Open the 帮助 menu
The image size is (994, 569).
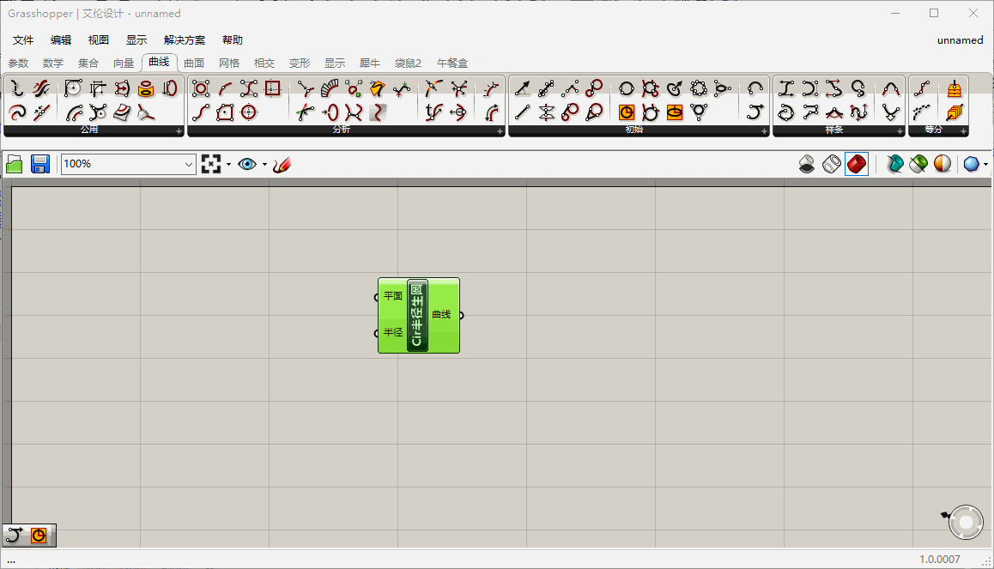click(x=232, y=40)
